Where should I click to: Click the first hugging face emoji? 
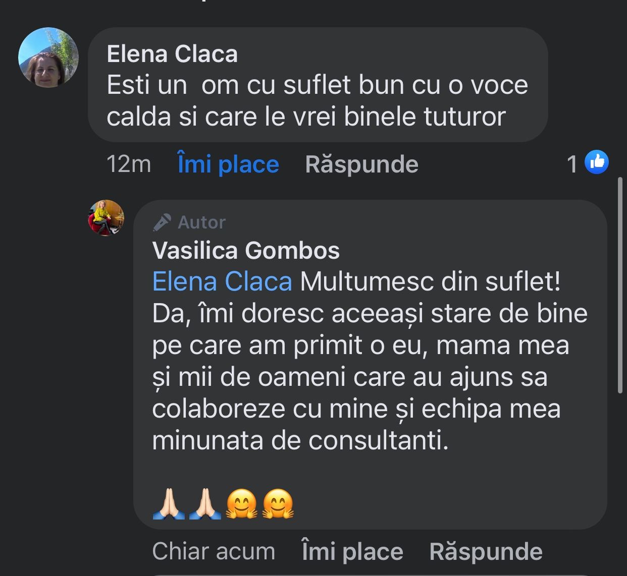pyautogui.click(x=241, y=504)
